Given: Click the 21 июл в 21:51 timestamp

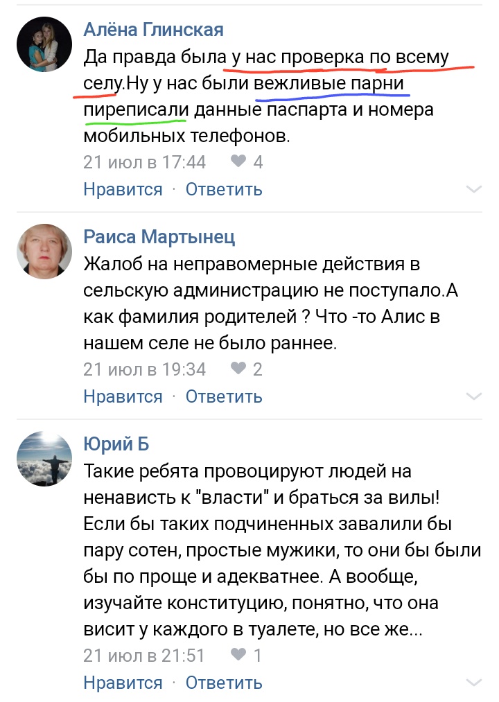Looking at the screenshot, I should tap(145, 656).
